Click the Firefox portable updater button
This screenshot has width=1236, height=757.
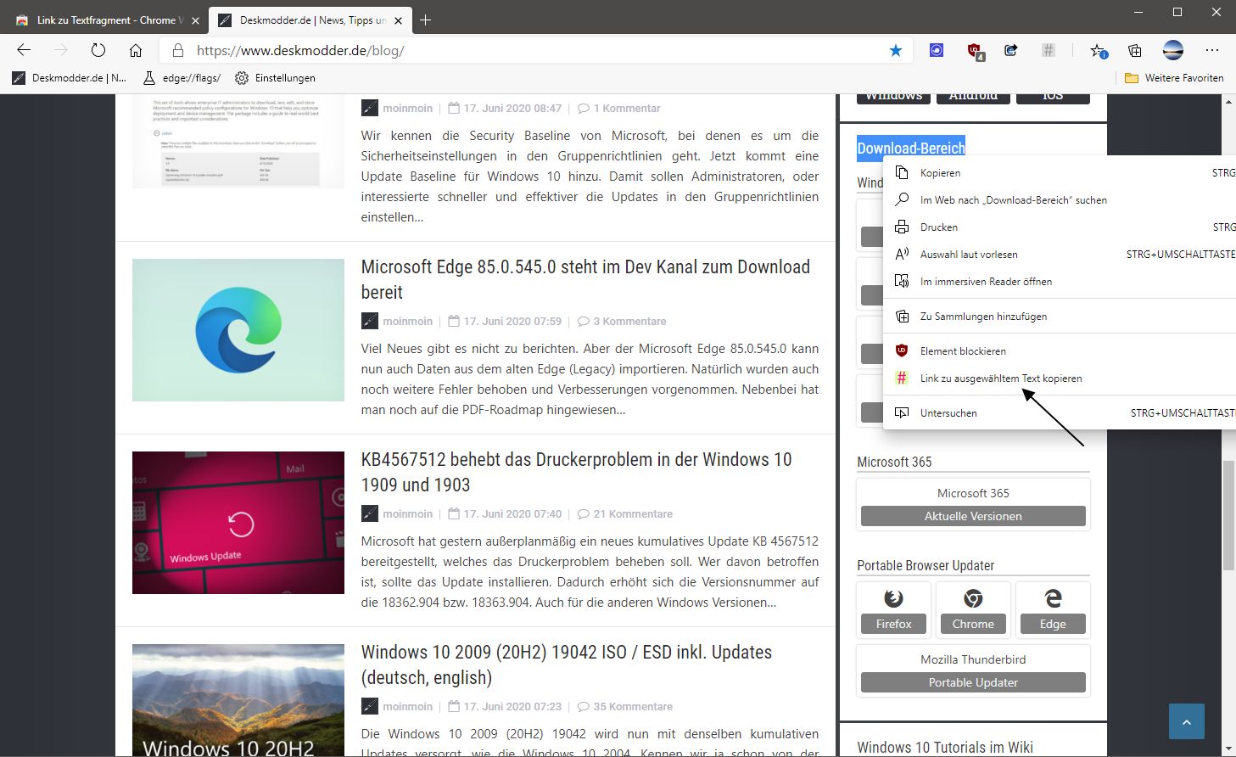point(893,624)
